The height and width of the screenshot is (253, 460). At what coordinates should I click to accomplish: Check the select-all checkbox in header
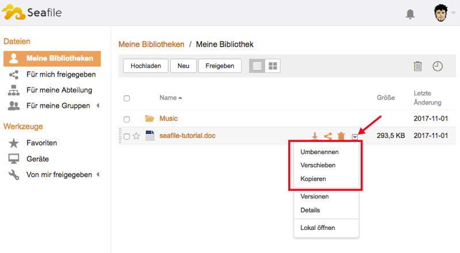(126, 98)
